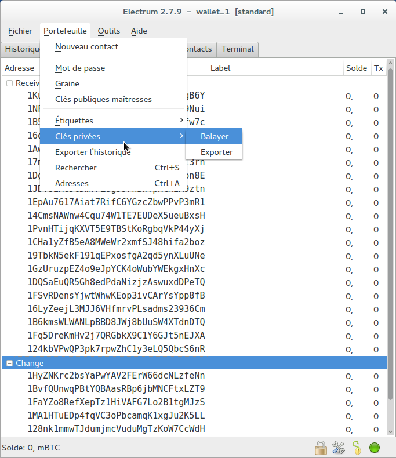Select address 1B6kmsWLWANLpBBD8JWj8bUuSW4XTdnDTQ
This screenshot has width=396, height=458.
[x=116, y=322]
